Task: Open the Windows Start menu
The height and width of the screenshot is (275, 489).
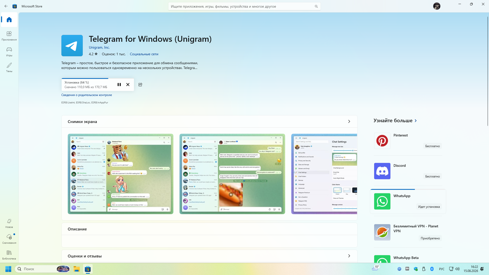Action: click(x=8, y=269)
